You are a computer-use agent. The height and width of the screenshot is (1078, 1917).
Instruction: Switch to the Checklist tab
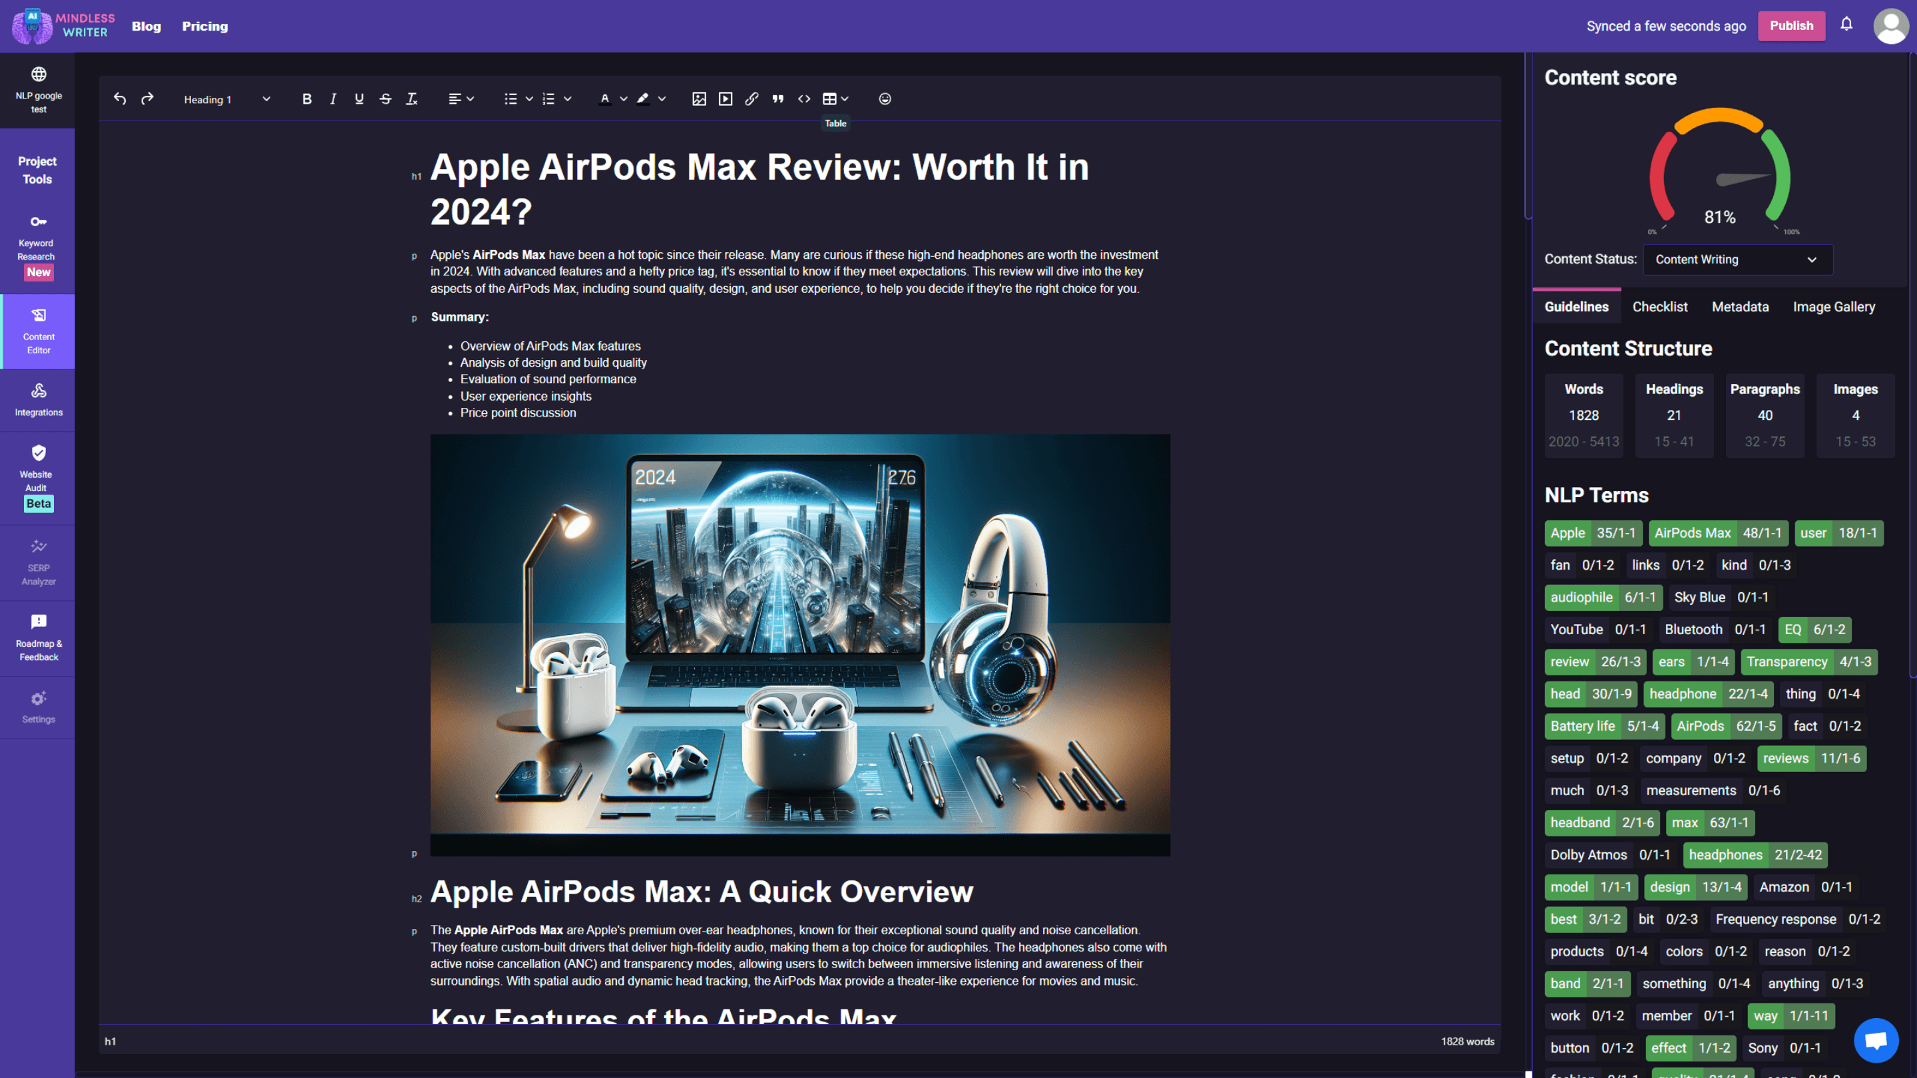pos(1659,307)
